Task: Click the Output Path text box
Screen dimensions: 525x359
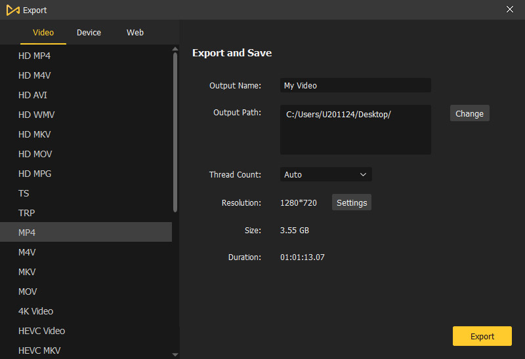Action: pos(355,130)
